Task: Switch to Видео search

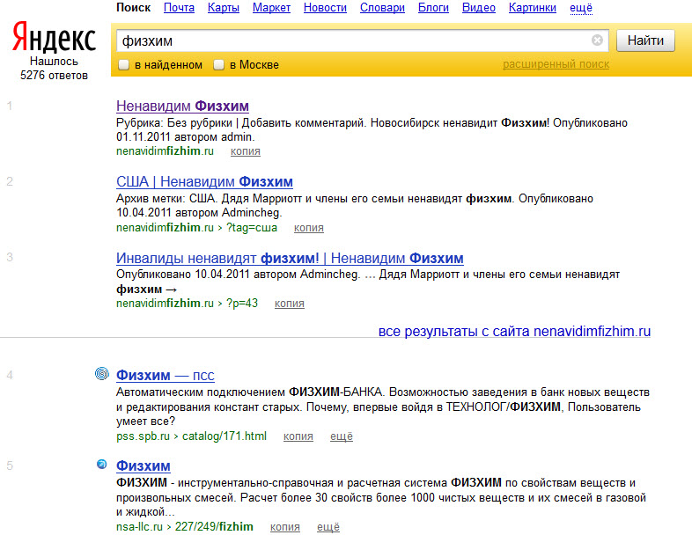Action: (479, 8)
